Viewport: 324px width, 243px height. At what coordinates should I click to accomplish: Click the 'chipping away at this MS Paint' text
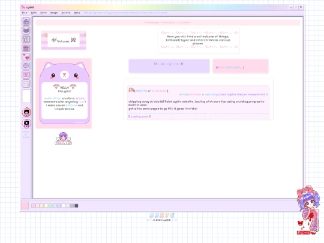tap(196, 101)
